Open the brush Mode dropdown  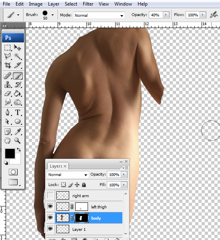click(99, 15)
